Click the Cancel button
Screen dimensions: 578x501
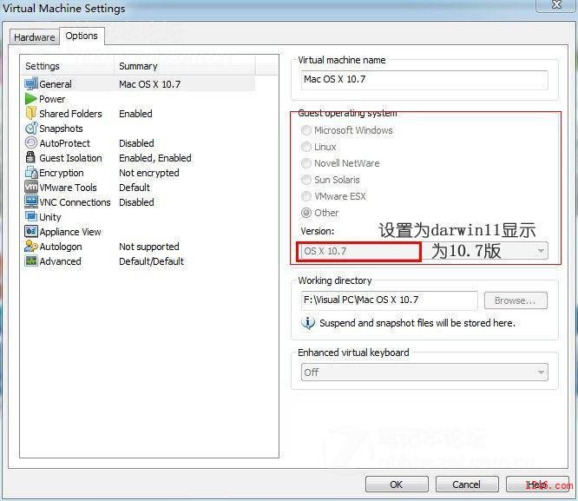point(467,484)
